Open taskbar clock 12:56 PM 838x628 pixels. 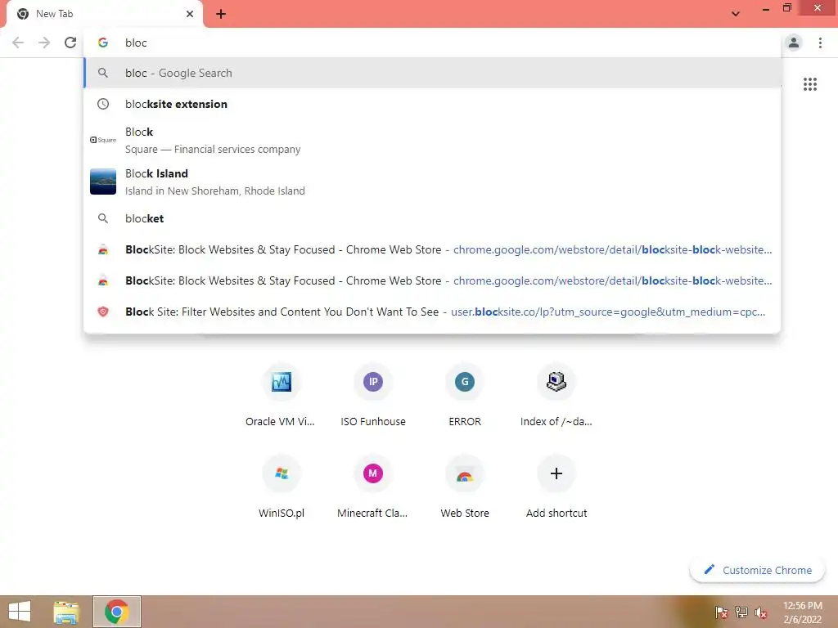(802, 612)
